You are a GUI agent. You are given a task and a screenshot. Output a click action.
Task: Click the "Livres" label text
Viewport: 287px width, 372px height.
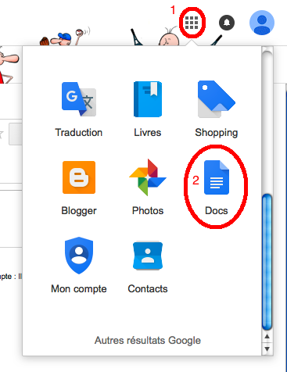click(x=148, y=132)
